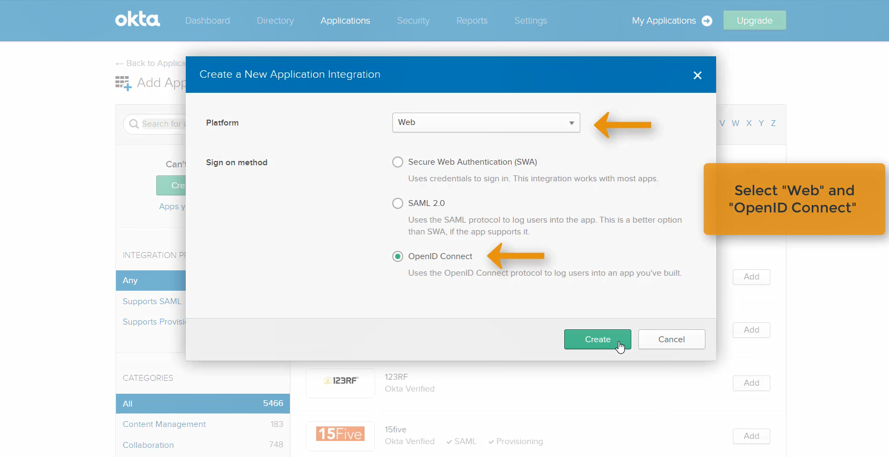This screenshot has width=889, height=457.
Task: Select the All category with 5466 apps
Action: (x=203, y=403)
